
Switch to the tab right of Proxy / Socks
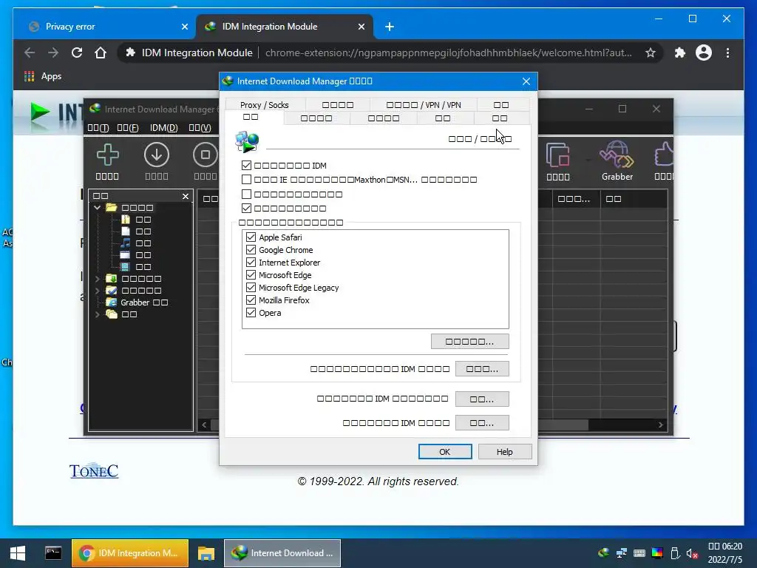(337, 105)
